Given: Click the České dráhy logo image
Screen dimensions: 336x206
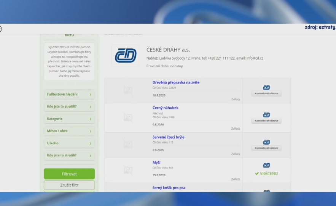Looking at the screenshot, I should 126,55.
